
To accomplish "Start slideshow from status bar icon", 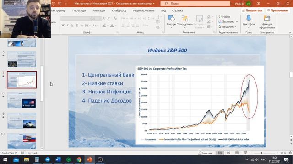I will click(x=245, y=153).
